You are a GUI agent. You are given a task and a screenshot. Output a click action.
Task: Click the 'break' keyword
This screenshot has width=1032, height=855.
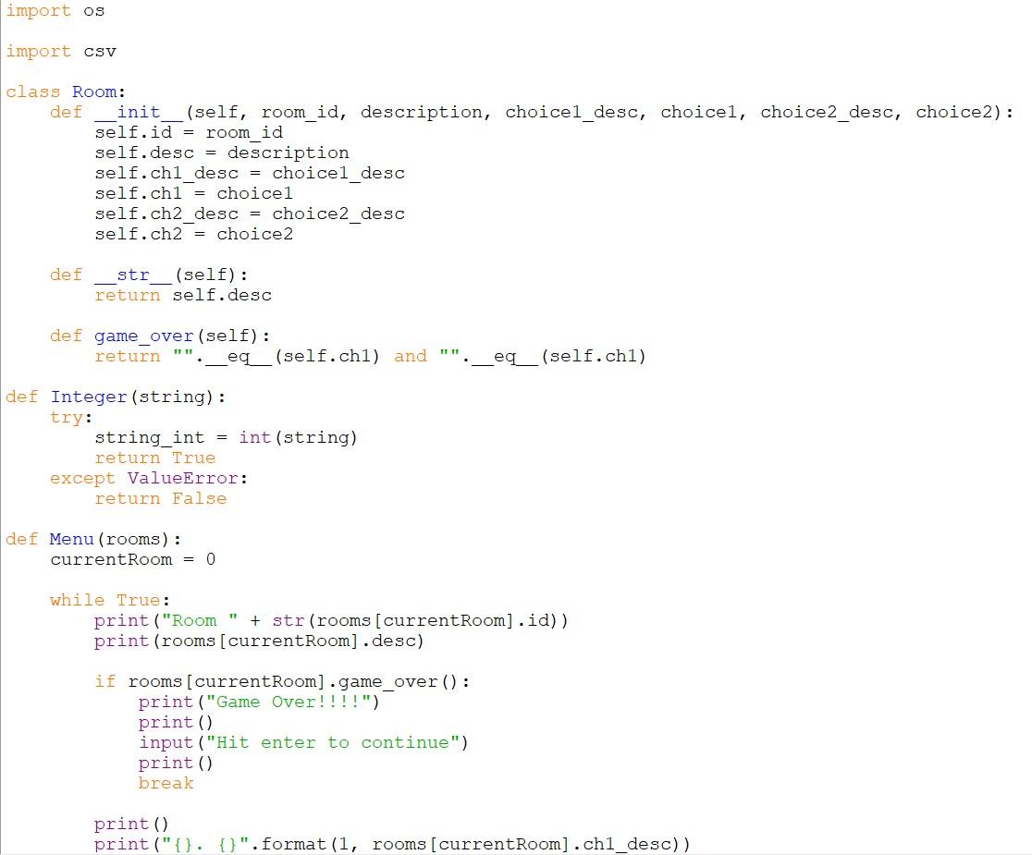coord(166,783)
